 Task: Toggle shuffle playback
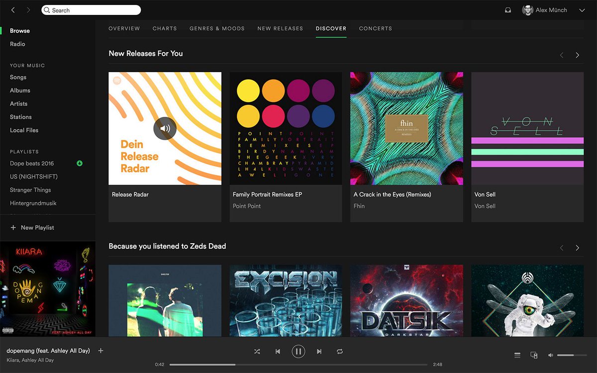coord(257,352)
